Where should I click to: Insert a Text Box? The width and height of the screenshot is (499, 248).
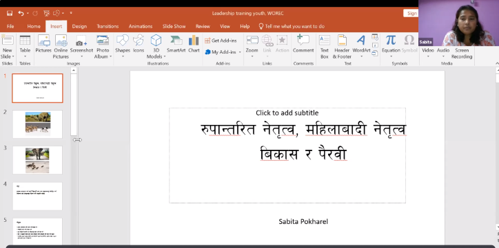pos(325,47)
